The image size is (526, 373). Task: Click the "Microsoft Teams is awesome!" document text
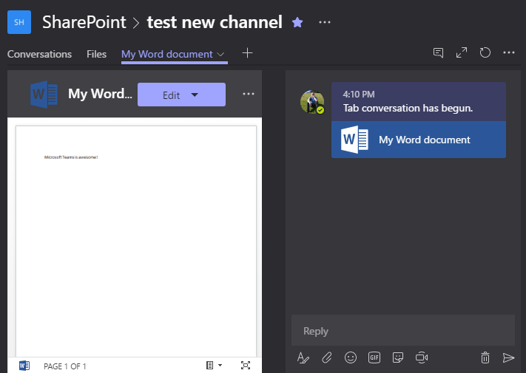click(71, 157)
